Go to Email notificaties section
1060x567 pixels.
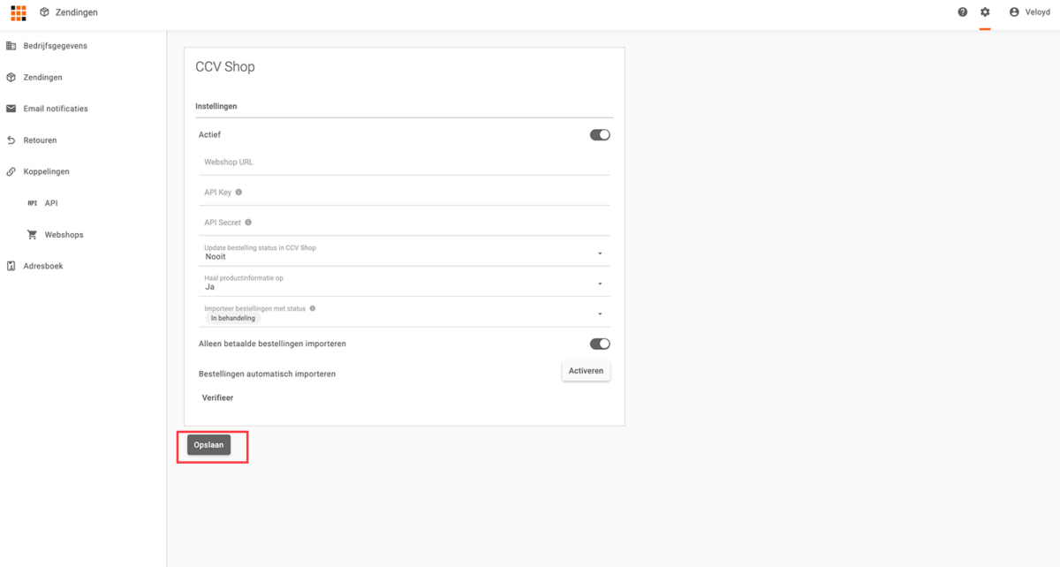point(55,109)
